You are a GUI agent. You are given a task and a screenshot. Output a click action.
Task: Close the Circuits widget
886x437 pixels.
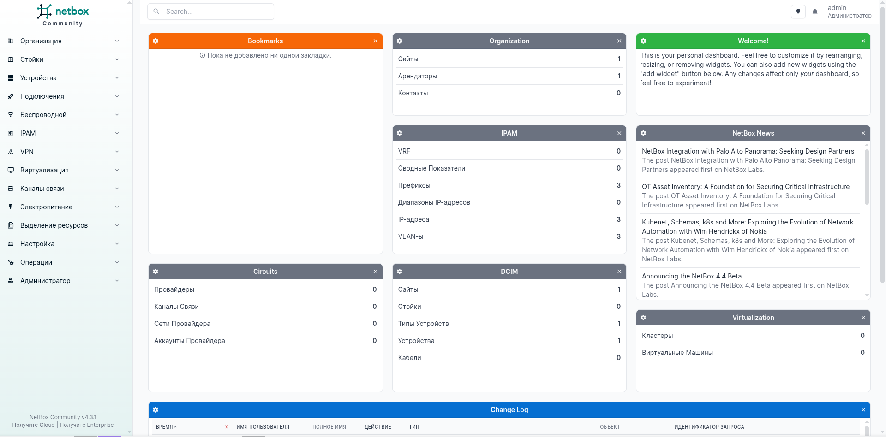coord(375,272)
